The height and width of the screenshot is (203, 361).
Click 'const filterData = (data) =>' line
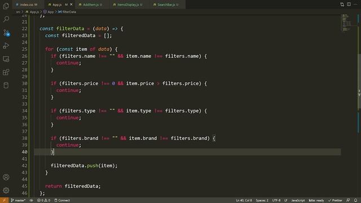[81, 29]
